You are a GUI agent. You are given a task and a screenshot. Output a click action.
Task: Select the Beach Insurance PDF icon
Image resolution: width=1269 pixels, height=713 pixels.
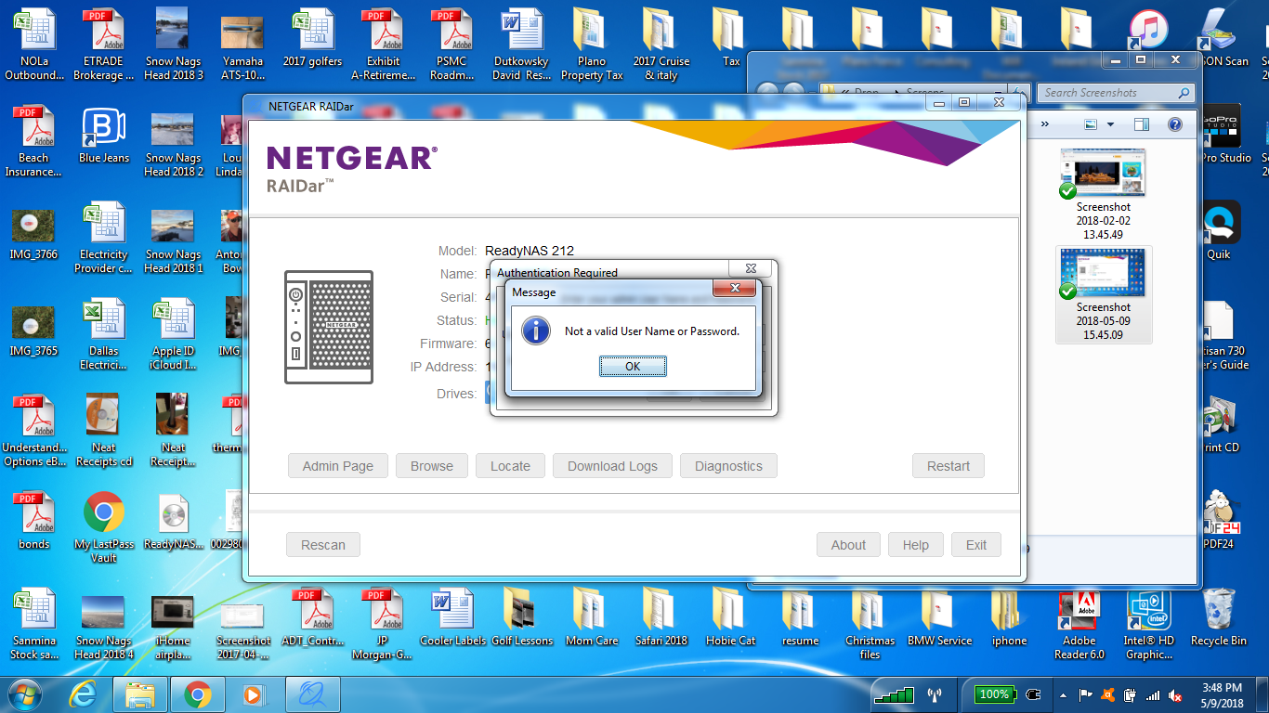point(34,141)
